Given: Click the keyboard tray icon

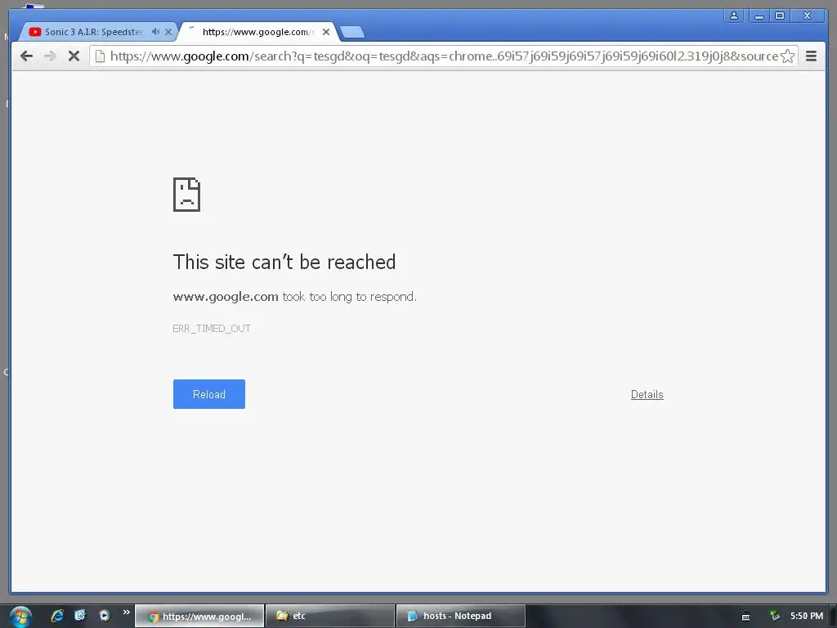Looking at the screenshot, I should click(745, 617).
